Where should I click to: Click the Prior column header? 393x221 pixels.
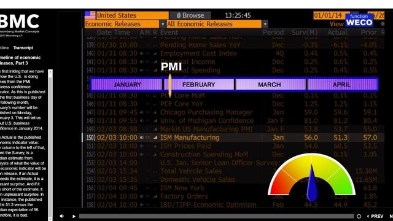[x=369, y=33]
